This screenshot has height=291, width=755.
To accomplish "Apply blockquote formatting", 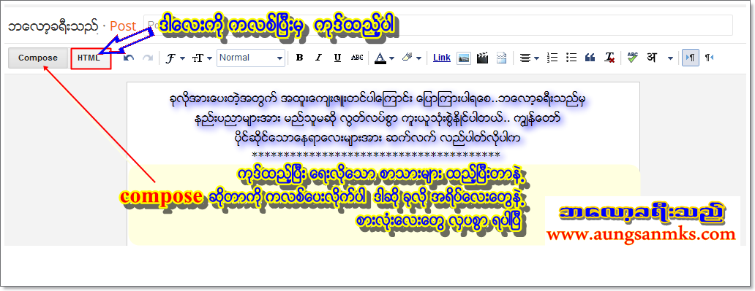I will tap(590, 58).
